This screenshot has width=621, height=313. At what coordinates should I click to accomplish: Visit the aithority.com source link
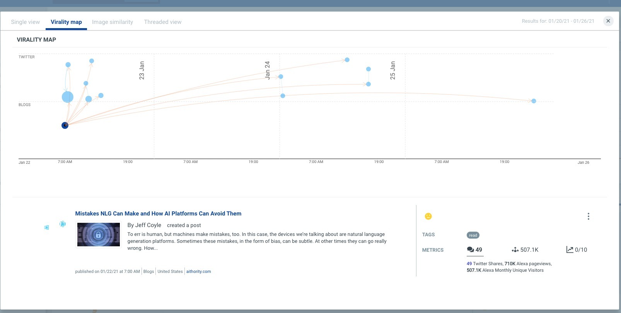199,271
